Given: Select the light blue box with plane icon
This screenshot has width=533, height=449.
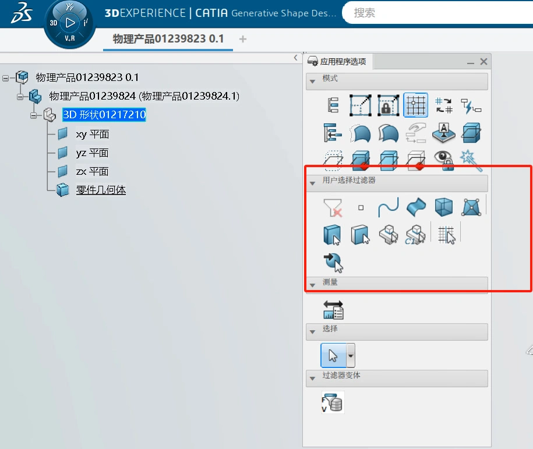Looking at the screenshot, I should (x=388, y=160).
